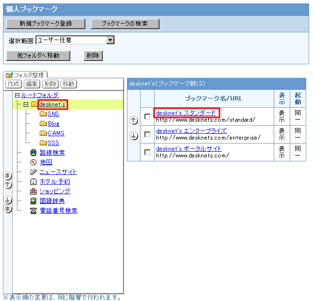Move folder to bottom with double-down arrow
The image size is (313, 301).
pyautogui.click(x=7, y=208)
